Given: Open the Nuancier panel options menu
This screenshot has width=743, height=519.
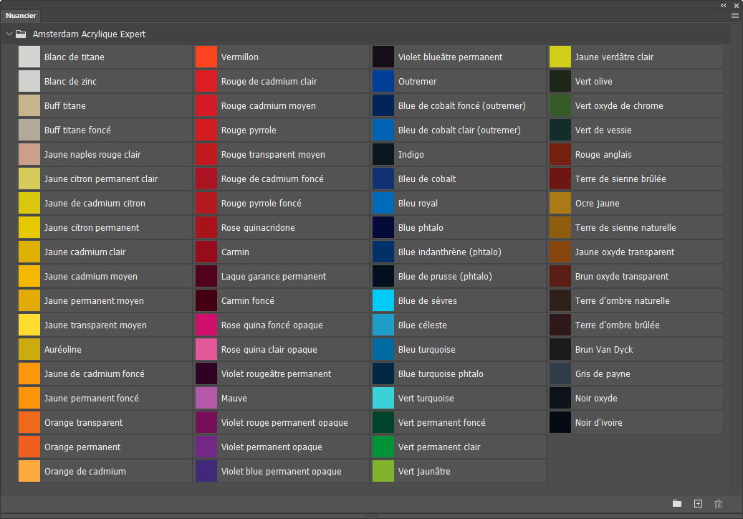Looking at the screenshot, I should pos(735,16).
